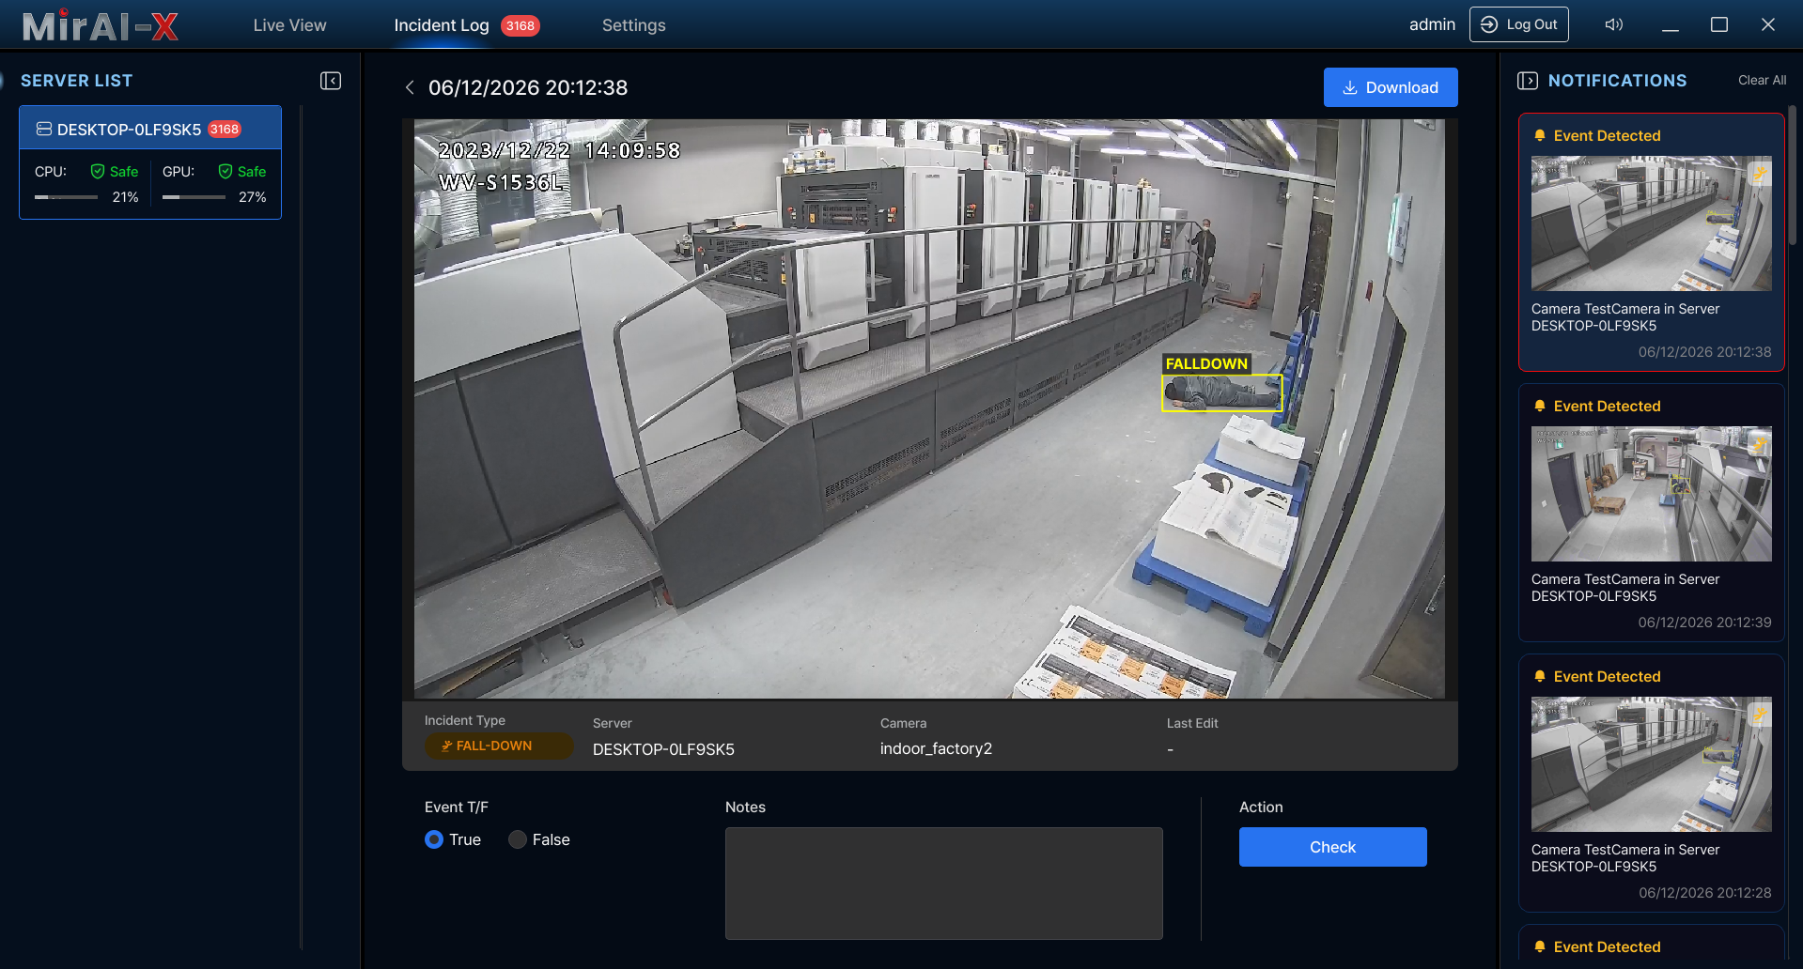Click the admin username label
1803x969 pixels.
[x=1432, y=24]
